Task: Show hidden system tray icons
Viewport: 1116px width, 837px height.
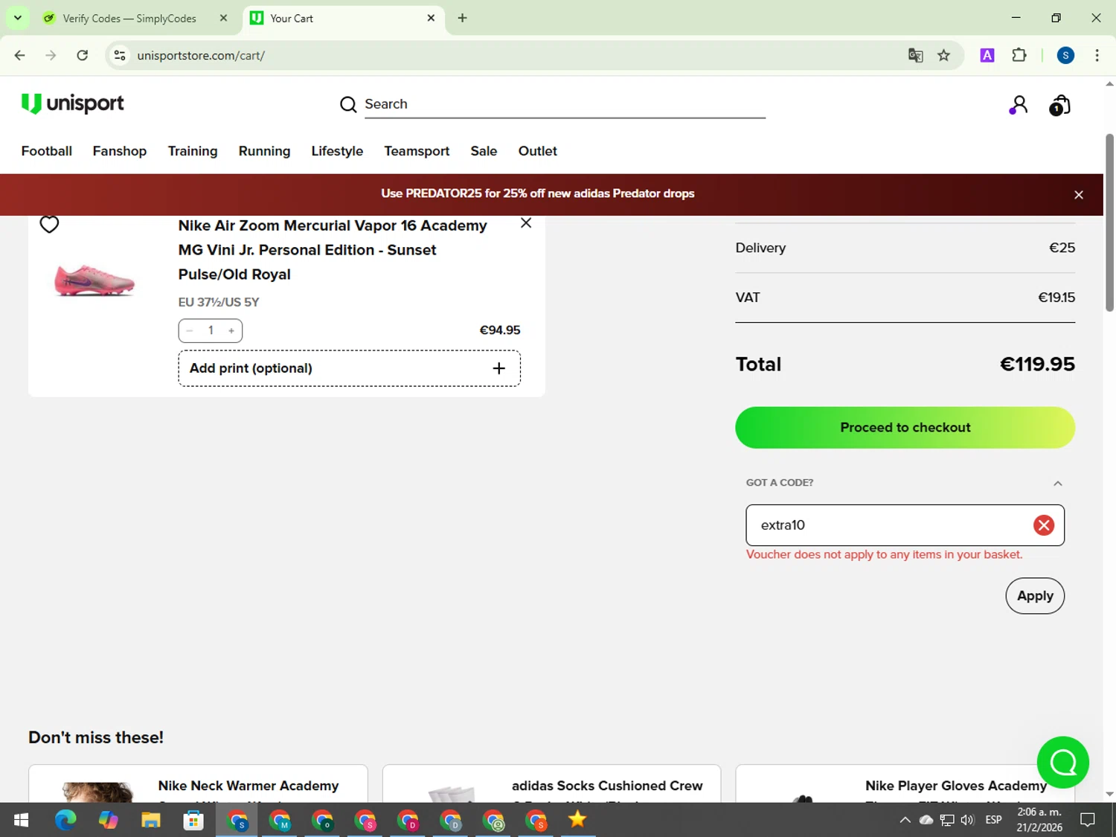Action: pos(905,820)
